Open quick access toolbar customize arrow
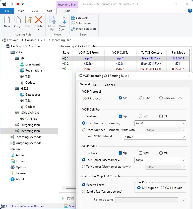The width and height of the screenshot is (193, 209). pos(23,4)
